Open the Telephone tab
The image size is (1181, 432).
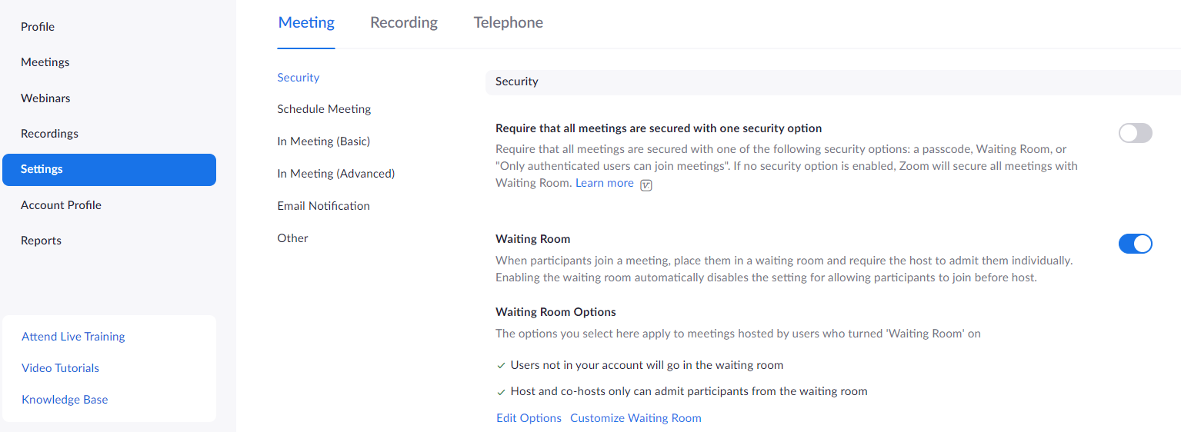[508, 23]
